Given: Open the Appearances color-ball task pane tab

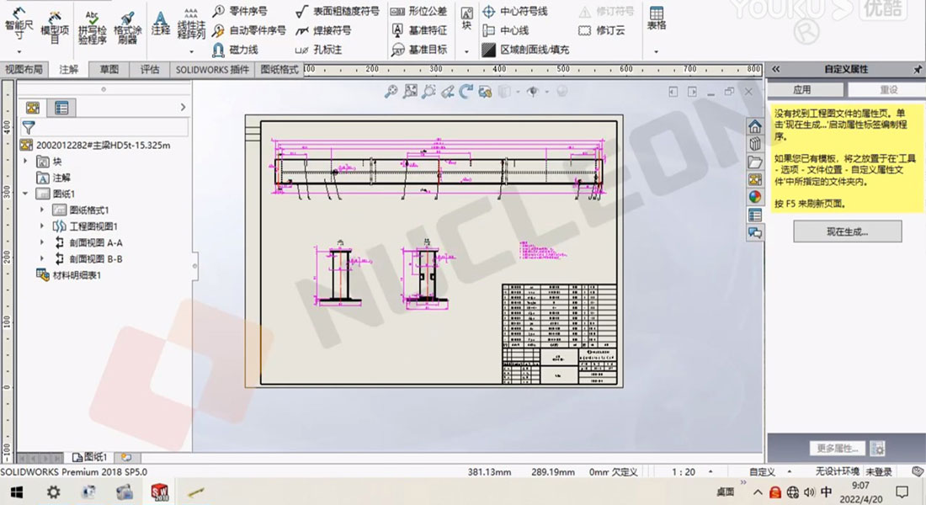Looking at the screenshot, I should coord(755,197).
